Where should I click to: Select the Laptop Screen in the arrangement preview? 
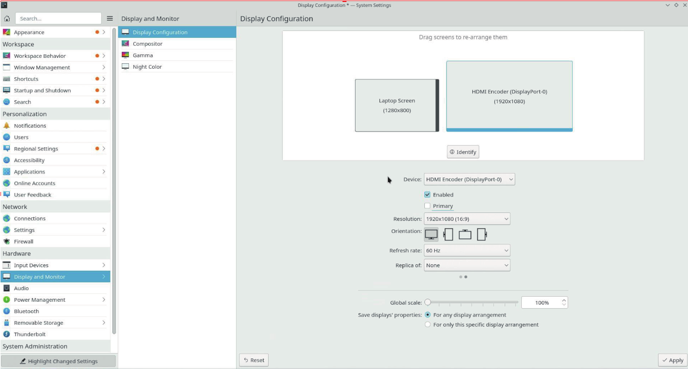tap(396, 105)
